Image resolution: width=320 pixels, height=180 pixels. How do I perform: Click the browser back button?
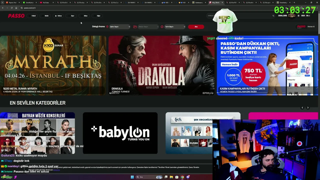tap(3, 8)
